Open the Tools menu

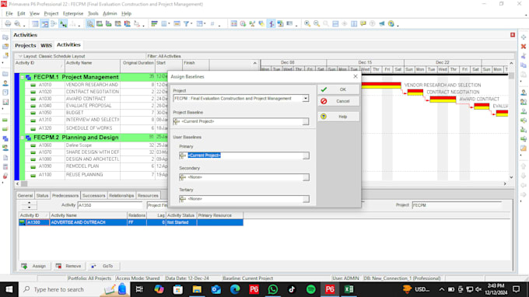click(93, 13)
